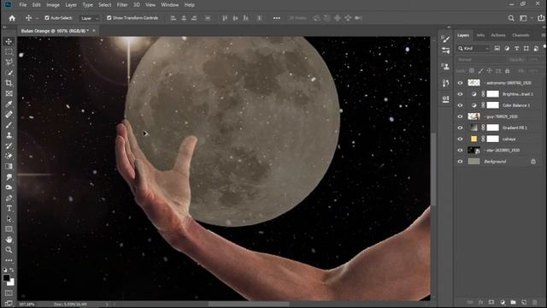547x308 pixels.
Task: Select the Rectangle shape tool
Action: (x=9, y=229)
